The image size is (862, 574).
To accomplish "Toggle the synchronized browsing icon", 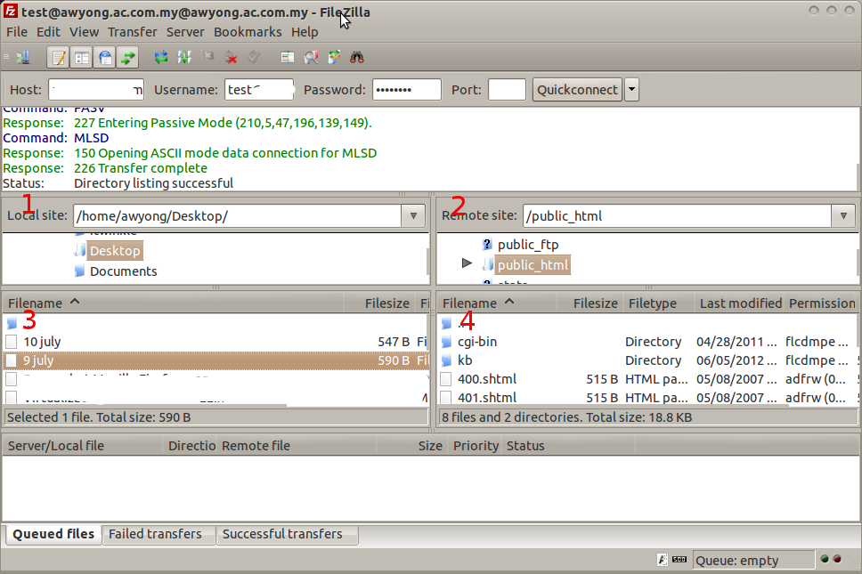I will click(334, 57).
